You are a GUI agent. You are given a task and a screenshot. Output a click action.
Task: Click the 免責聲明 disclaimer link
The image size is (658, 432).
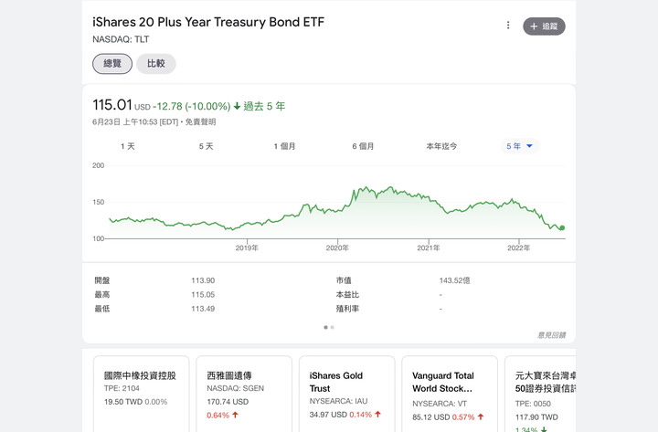pyautogui.click(x=200, y=122)
